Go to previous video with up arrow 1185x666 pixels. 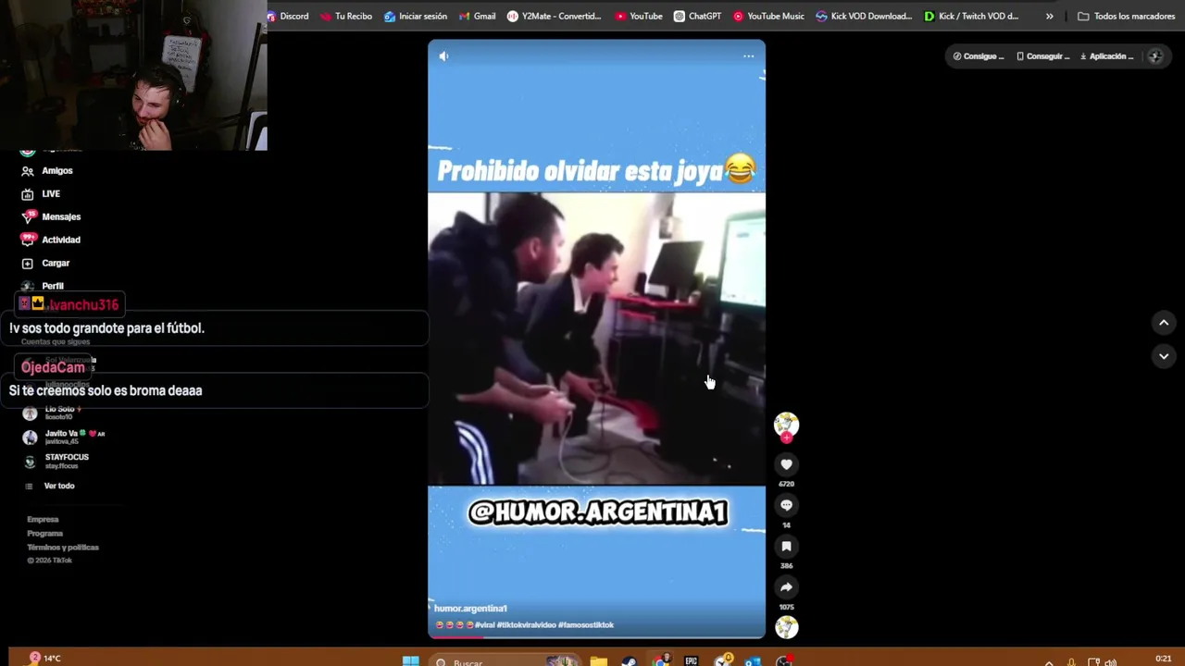point(1164,322)
